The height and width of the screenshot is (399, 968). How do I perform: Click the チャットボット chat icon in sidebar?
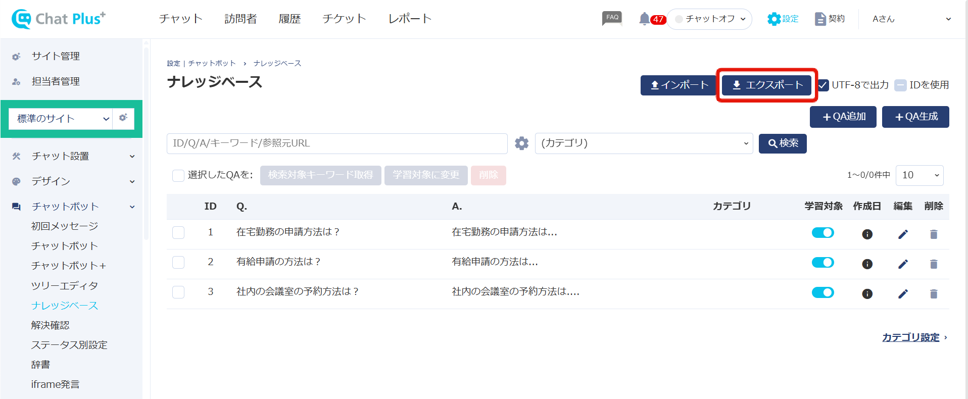point(16,207)
